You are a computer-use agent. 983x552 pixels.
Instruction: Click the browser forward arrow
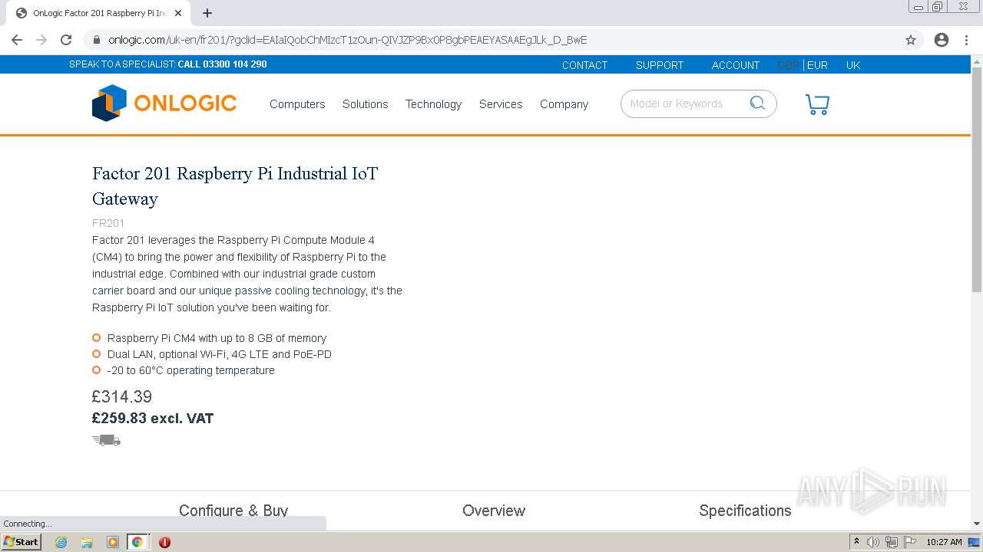pos(41,40)
